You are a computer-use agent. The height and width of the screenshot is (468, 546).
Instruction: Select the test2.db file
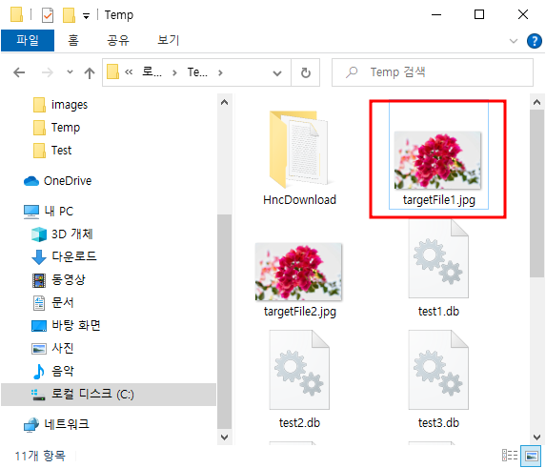(299, 379)
